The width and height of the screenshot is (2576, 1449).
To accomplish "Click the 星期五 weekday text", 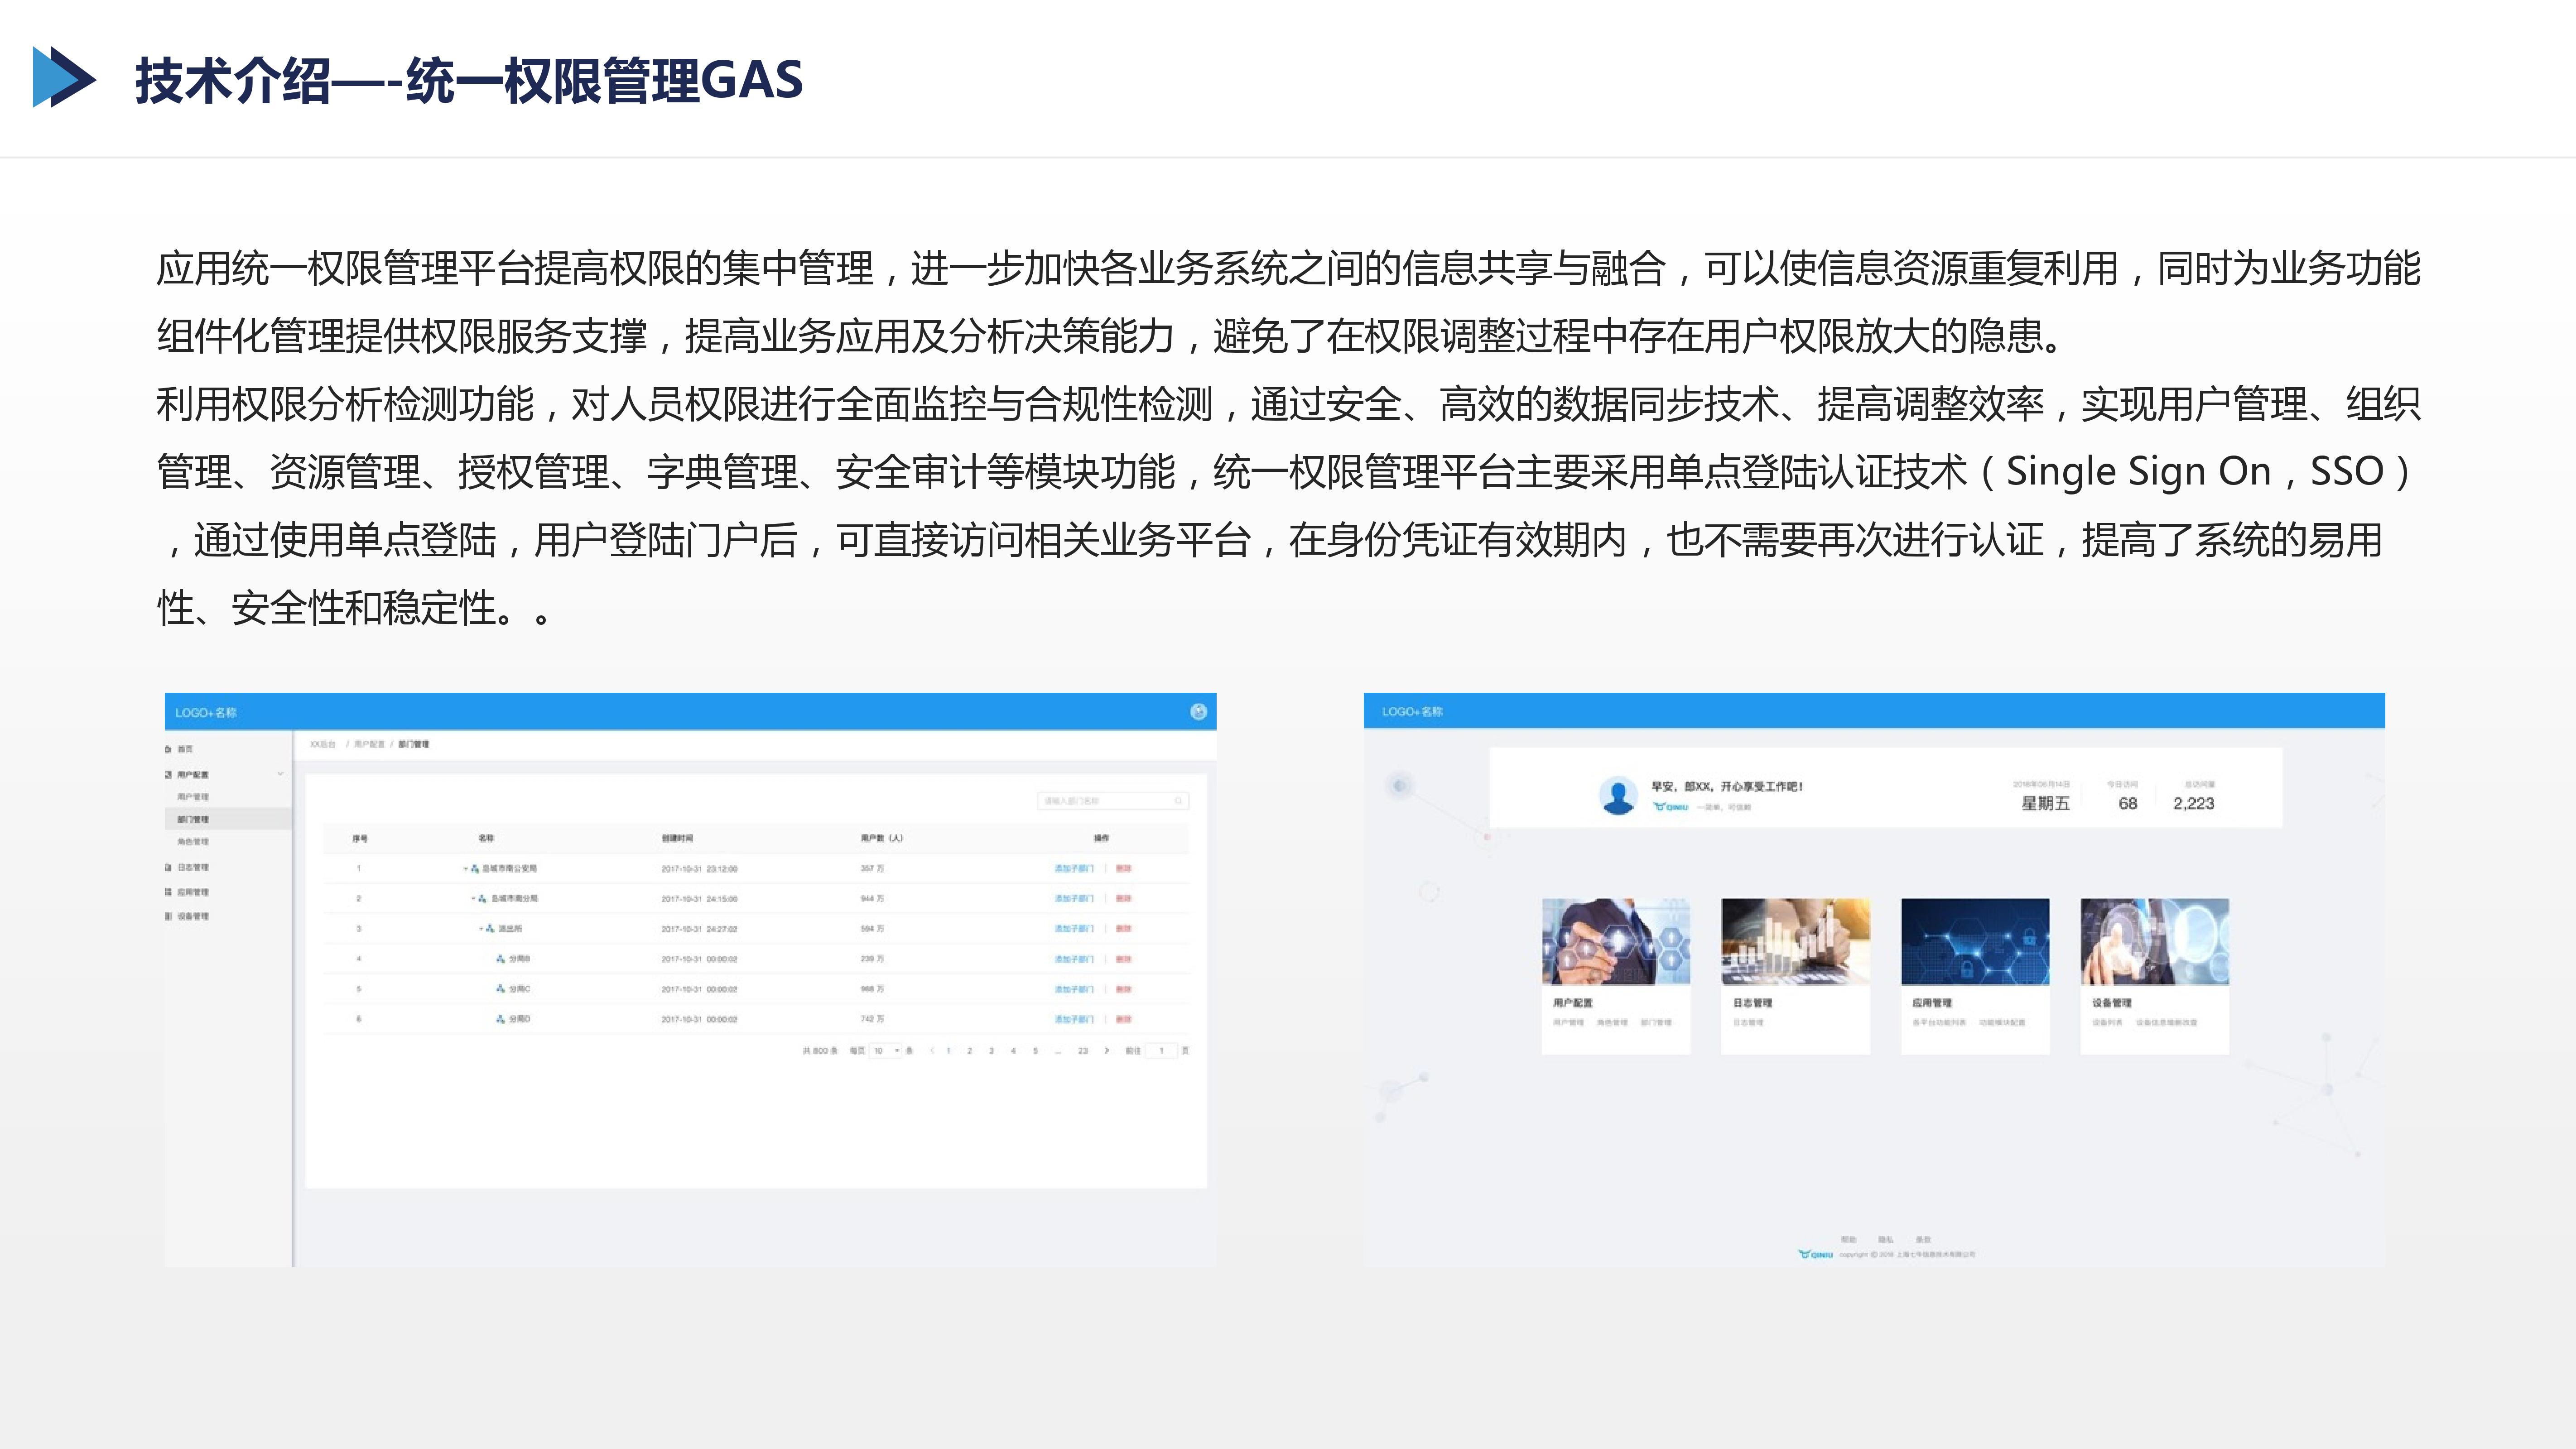I will point(2045,803).
